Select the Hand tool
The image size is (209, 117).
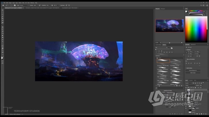[x=3, y=48]
